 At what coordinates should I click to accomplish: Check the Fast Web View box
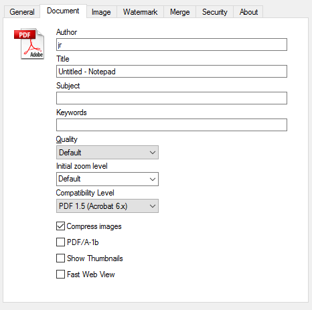(x=60, y=275)
